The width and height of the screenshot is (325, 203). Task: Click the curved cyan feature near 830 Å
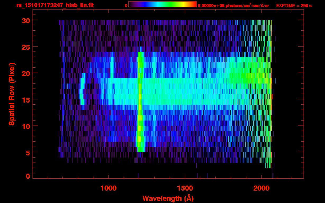click(x=82, y=89)
